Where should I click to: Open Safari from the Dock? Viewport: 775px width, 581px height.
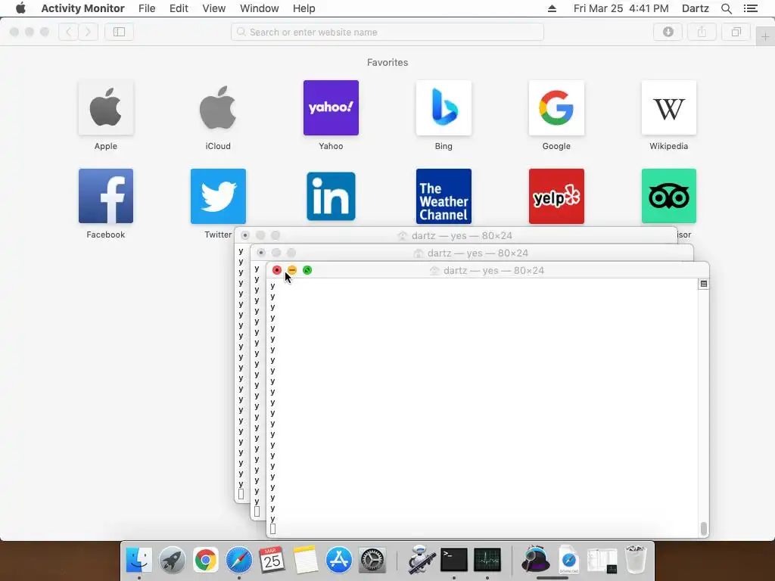coord(238,561)
